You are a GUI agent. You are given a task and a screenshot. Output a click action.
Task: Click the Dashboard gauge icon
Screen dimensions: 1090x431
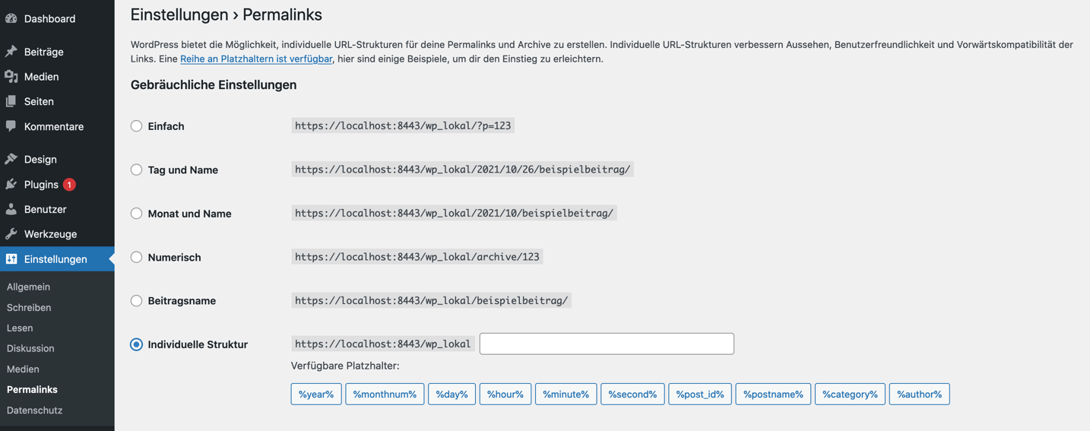tap(11, 18)
